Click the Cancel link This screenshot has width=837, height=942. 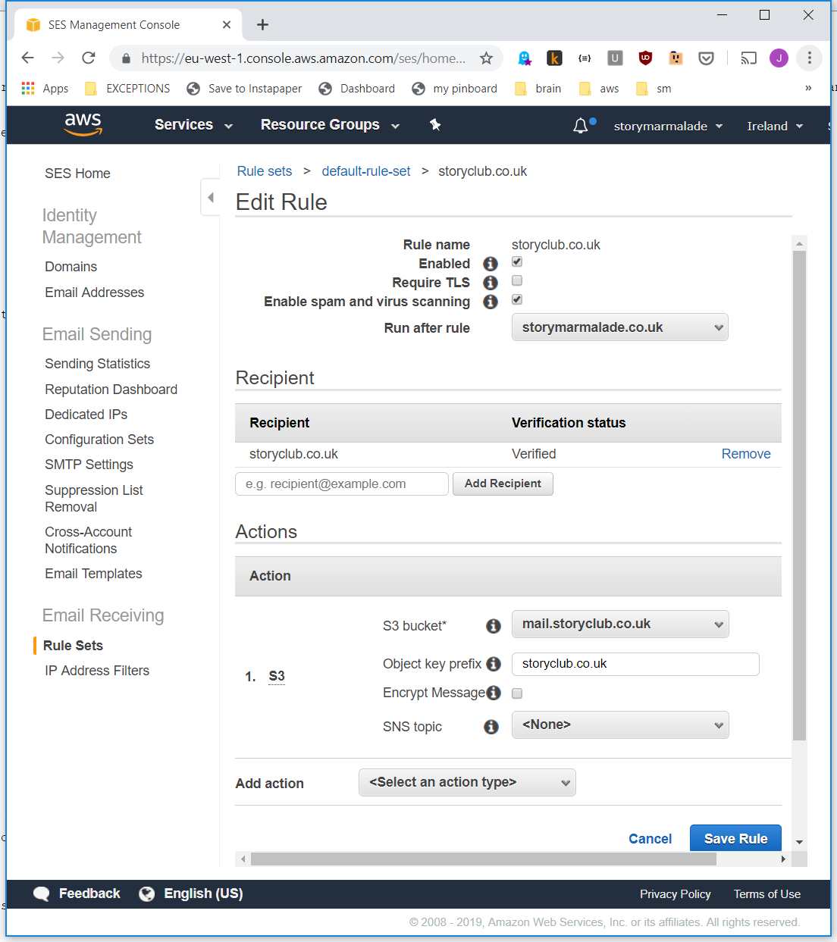pyautogui.click(x=650, y=839)
